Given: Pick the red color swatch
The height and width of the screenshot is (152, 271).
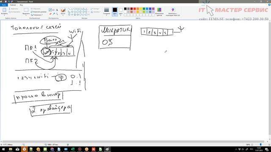Looking at the screenshot, I should 135,8.
